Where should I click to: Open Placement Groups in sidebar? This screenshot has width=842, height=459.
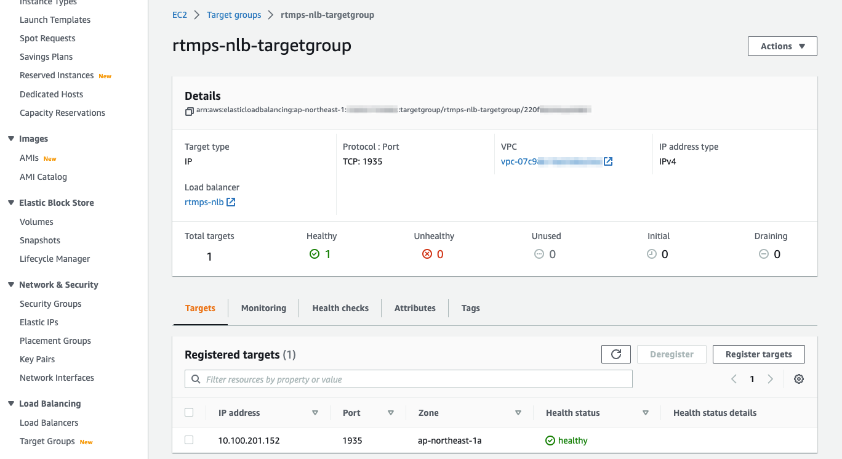click(55, 341)
